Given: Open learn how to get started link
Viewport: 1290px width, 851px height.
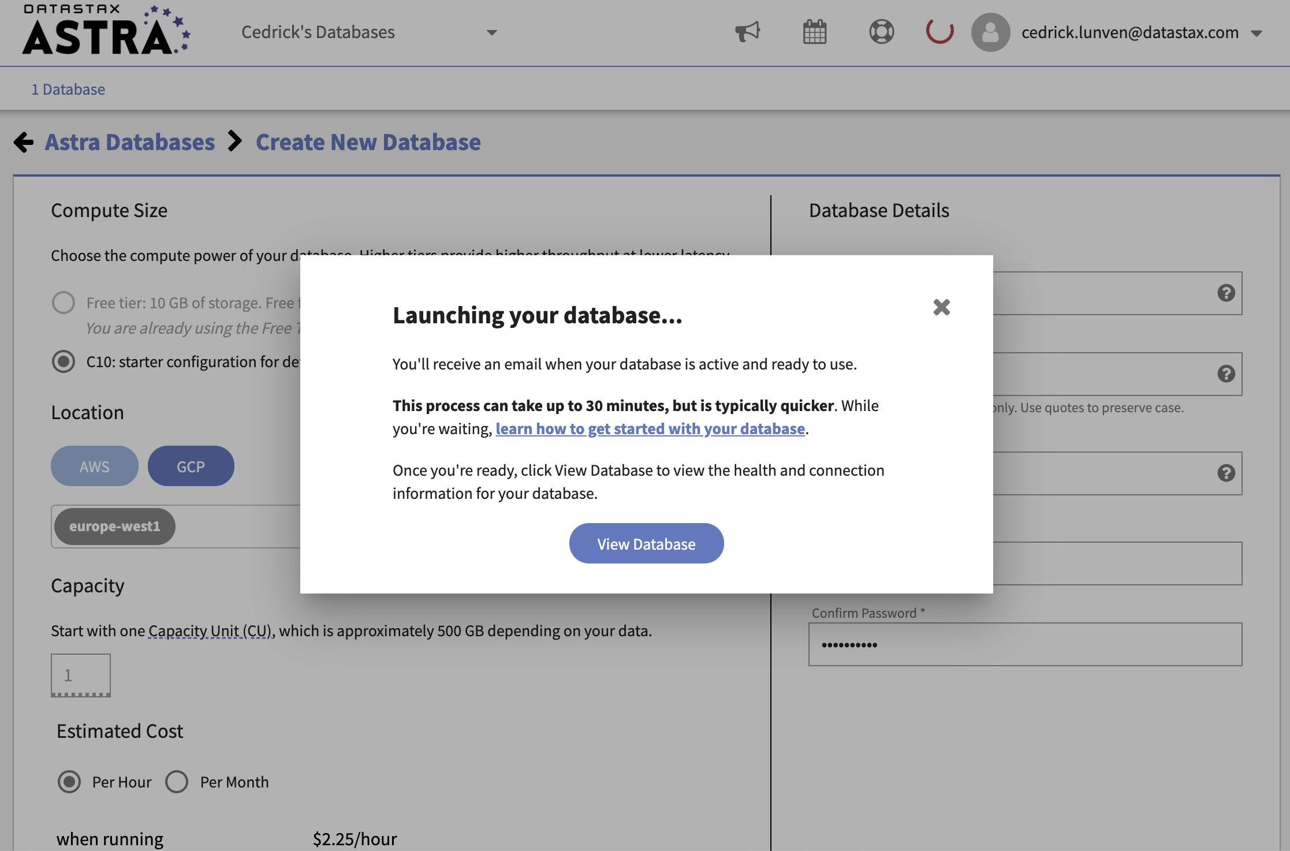Looking at the screenshot, I should click(x=650, y=429).
